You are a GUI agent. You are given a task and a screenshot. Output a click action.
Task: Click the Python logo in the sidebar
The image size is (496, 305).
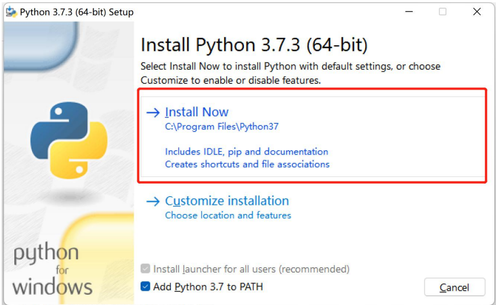pyautogui.click(x=69, y=140)
